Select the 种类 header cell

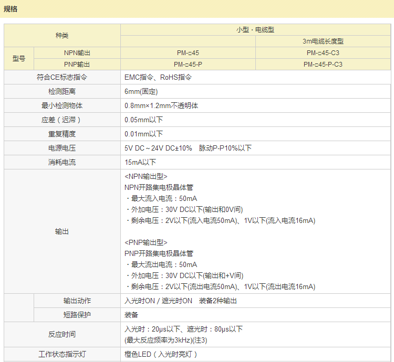[x=62, y=35]
